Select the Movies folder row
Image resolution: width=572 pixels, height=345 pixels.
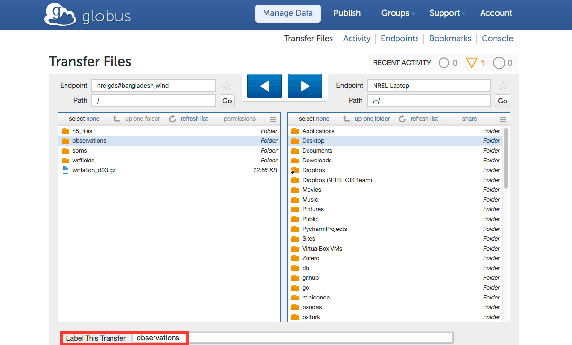click(x=396, y=190)
